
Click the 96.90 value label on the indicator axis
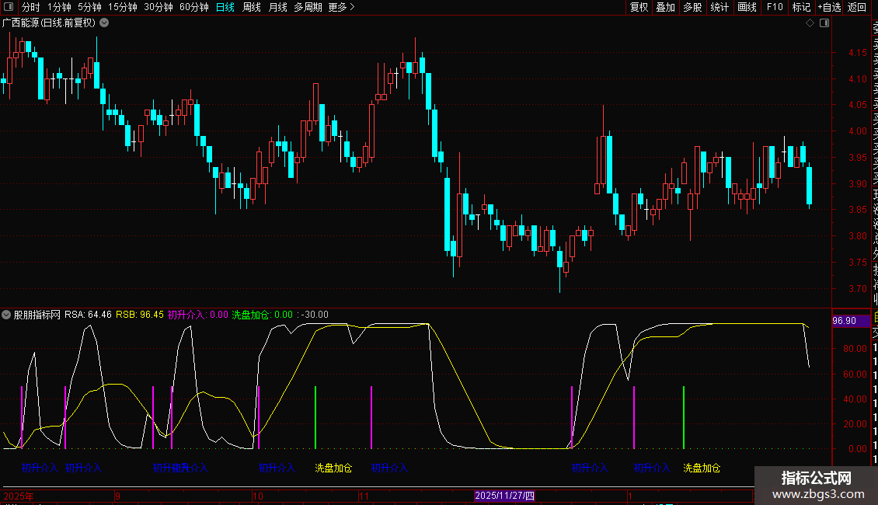click(x=844, y=321)
